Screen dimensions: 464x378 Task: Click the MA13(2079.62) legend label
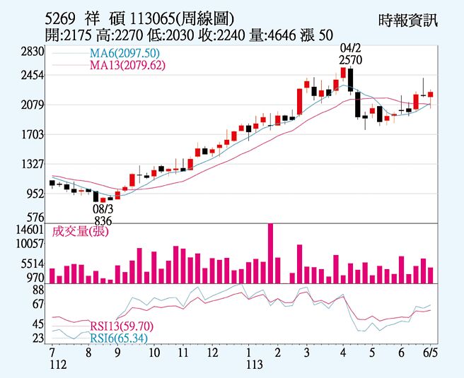click(x=127, y=66)
